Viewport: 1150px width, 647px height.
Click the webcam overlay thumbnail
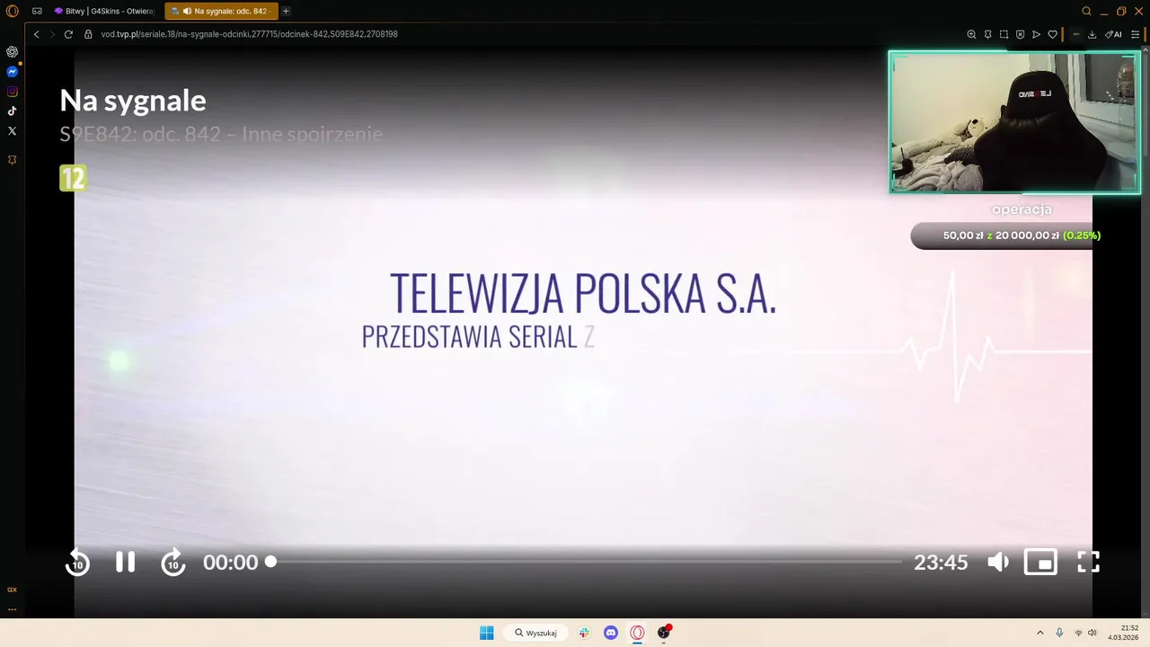(x=1014, y=122)
